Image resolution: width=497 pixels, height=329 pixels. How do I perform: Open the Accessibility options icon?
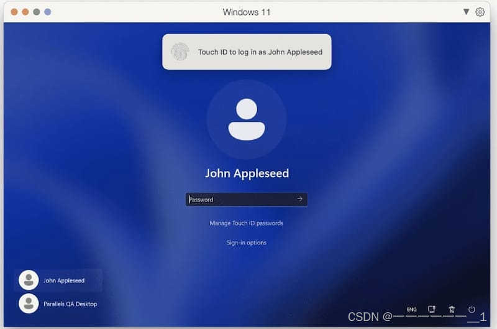452,309
